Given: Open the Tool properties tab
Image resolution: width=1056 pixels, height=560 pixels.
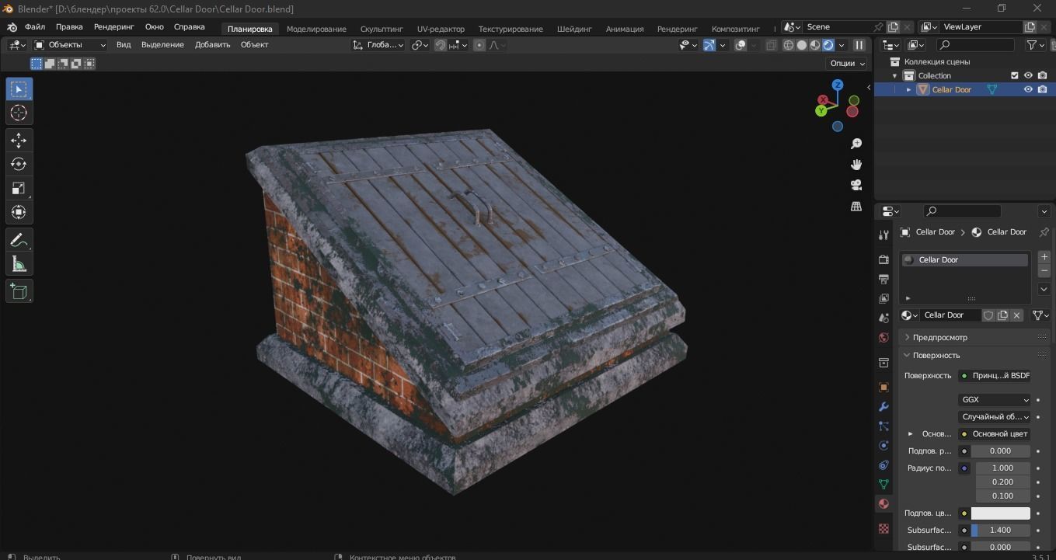Looking at the screenshot, I should (x=883, y=235).
